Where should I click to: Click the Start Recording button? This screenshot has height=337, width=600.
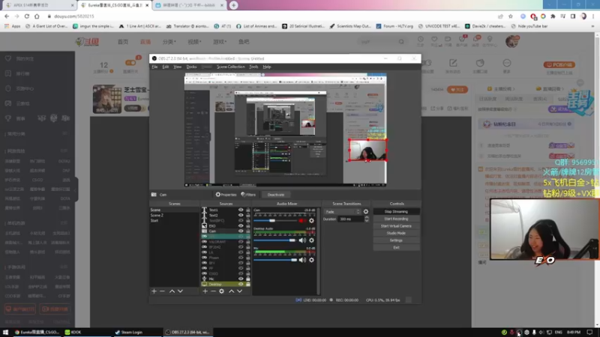pyautogui.click(x=396, y=219)
